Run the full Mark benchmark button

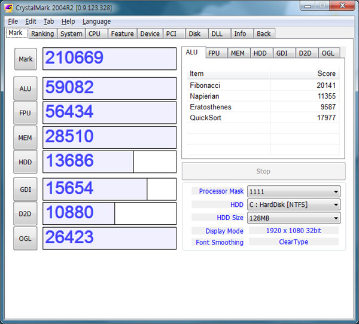[25, 59]
